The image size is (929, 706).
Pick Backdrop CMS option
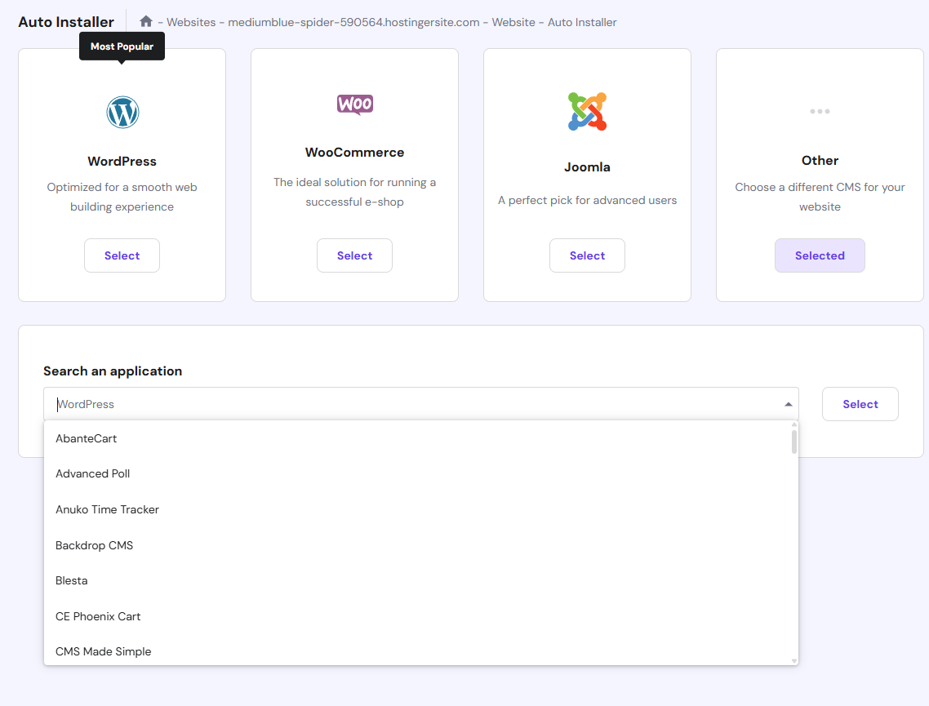[x=420, y=545]
